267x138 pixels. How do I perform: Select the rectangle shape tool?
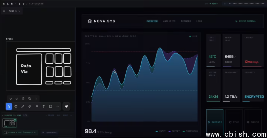pyautogui.click(x=51, y=106)
